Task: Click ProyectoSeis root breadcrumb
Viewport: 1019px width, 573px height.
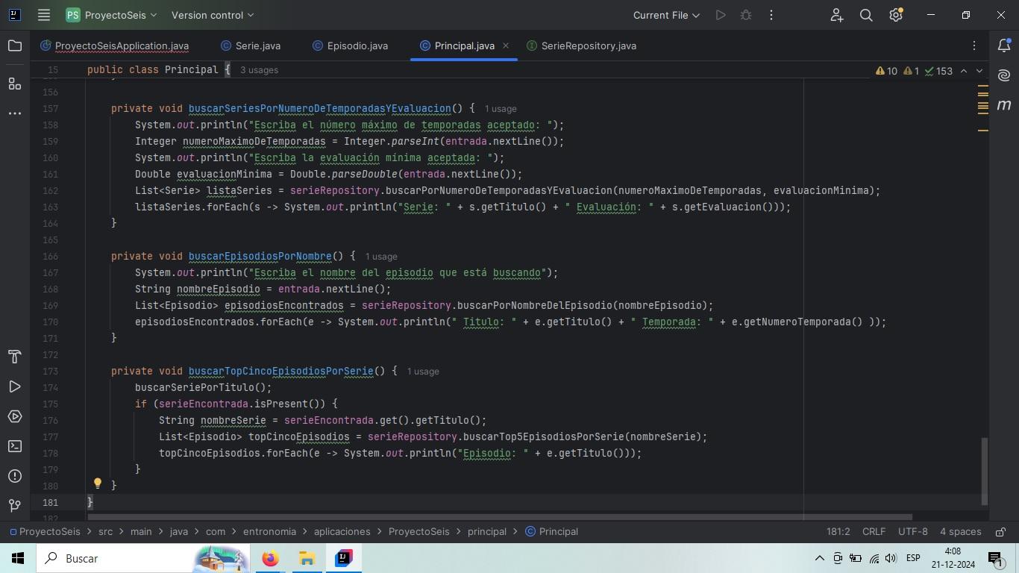Action: [44, 532]
